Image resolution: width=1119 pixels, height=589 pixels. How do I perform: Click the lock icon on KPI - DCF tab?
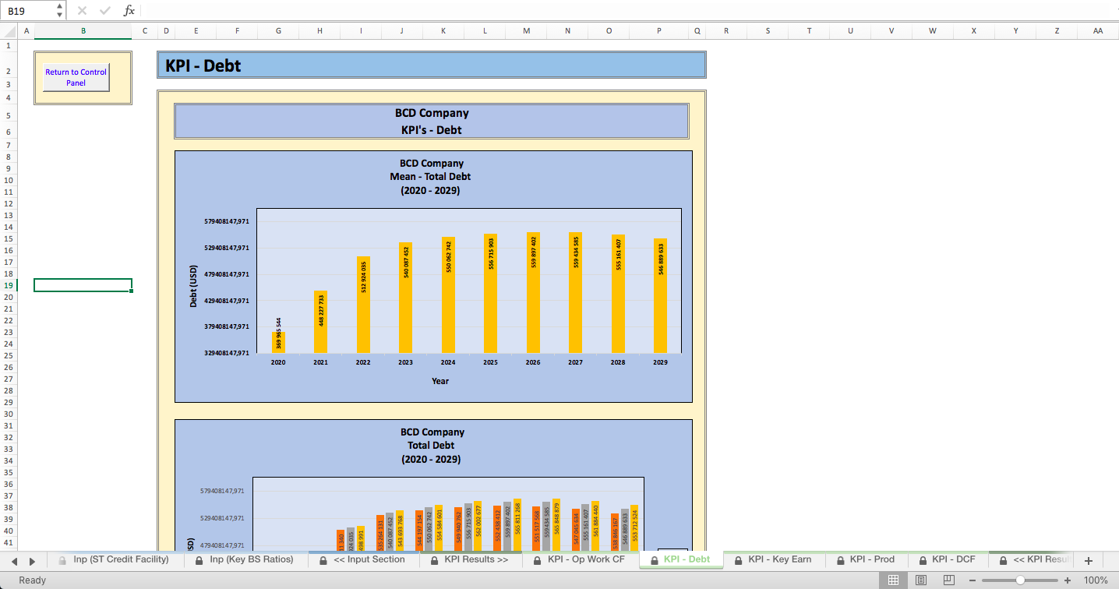pos(923,560)
